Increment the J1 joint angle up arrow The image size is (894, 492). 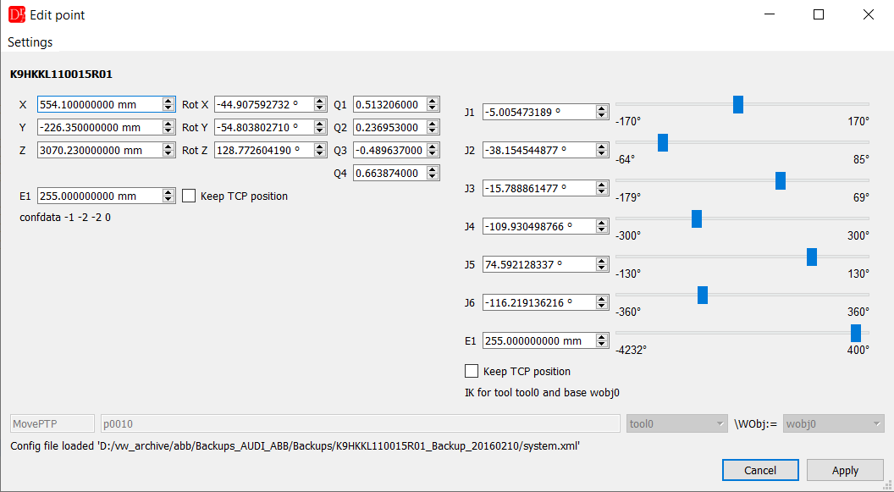(x=602, y=108)
